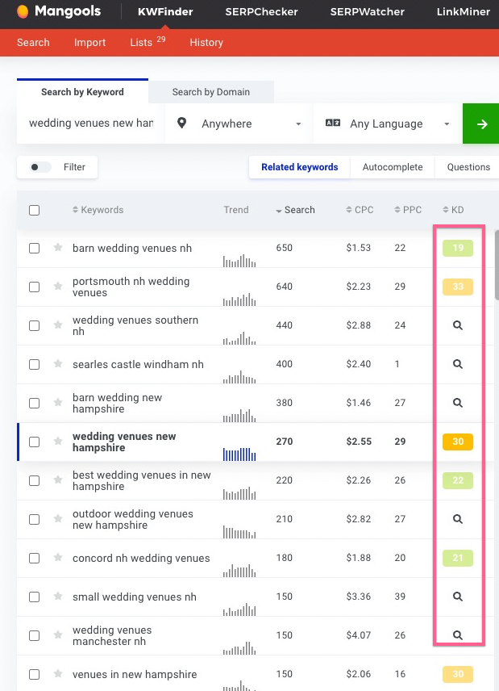Expand the Any Language dropdown

point(387,124)
